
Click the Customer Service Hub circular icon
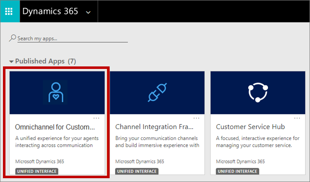pos(258,92)
